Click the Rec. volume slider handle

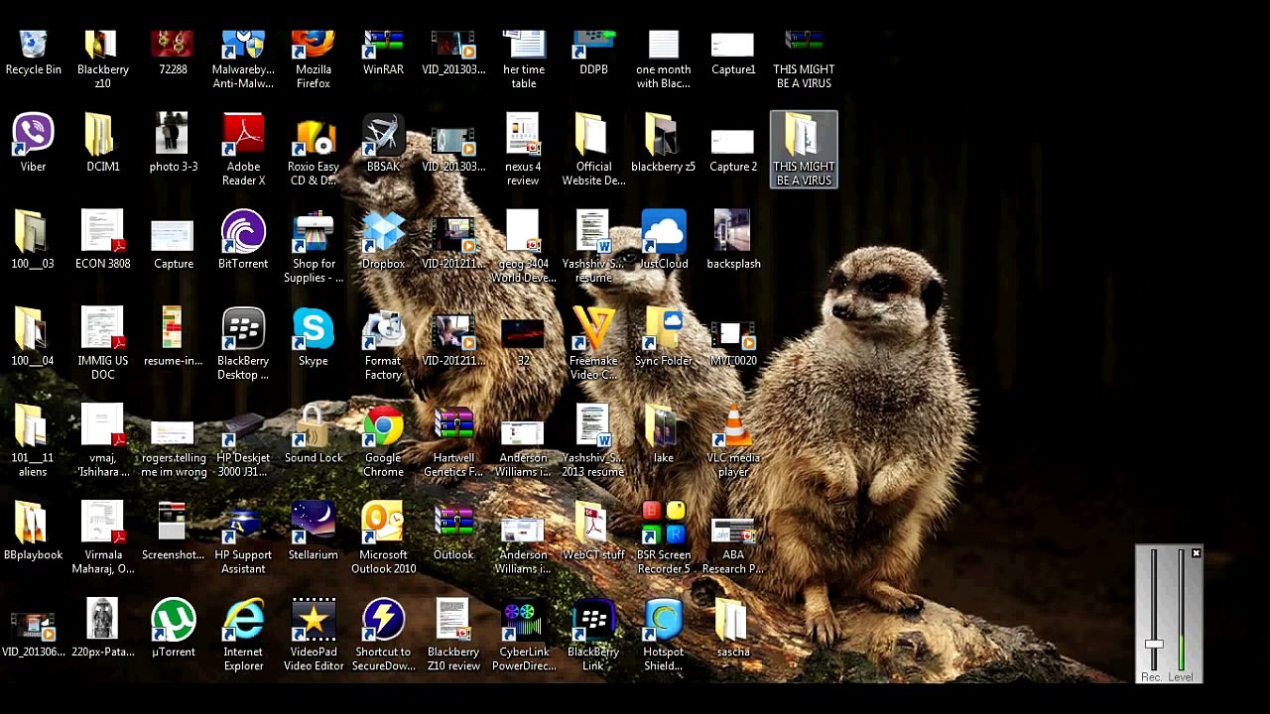tap(1153, 645)
